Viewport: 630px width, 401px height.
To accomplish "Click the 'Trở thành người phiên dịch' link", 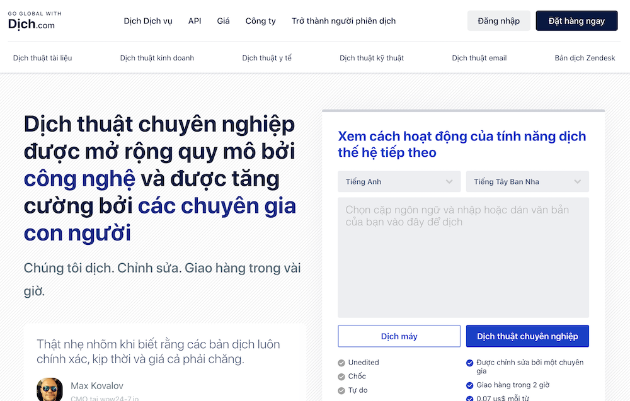I will (x=343, y=21).
